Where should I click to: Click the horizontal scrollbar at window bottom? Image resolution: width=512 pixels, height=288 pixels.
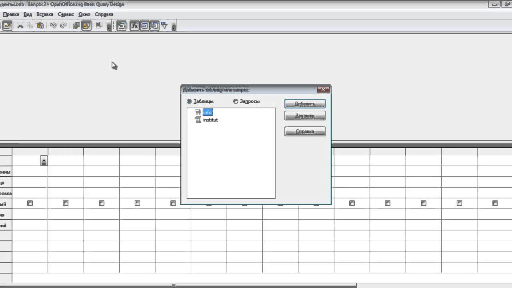tap(178, 286)
